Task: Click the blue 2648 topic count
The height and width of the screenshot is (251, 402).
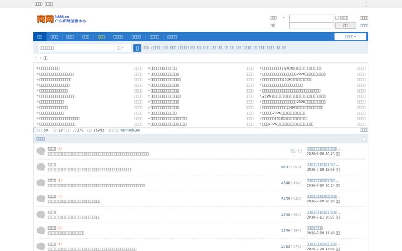Action: [x=285, y=215]
